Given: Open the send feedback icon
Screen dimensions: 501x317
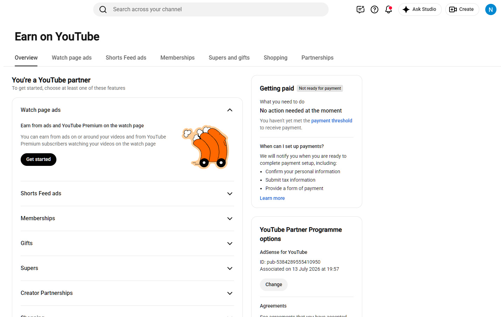Looking at the screenshot, I should (361, 9).
